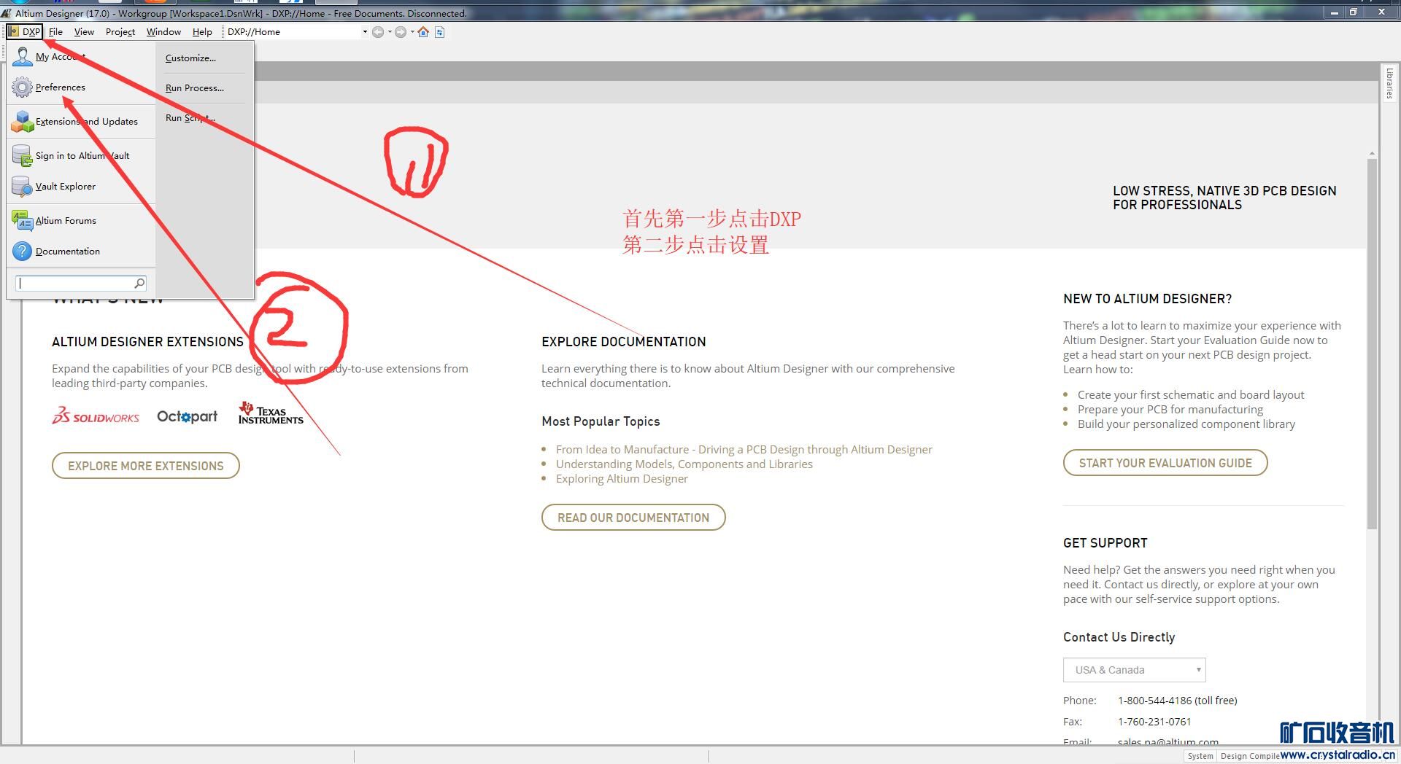1401x764 pixels.
Task: Click the GET SUPPORT heading
Action: pyautogui.click(x=1105, y=543)
